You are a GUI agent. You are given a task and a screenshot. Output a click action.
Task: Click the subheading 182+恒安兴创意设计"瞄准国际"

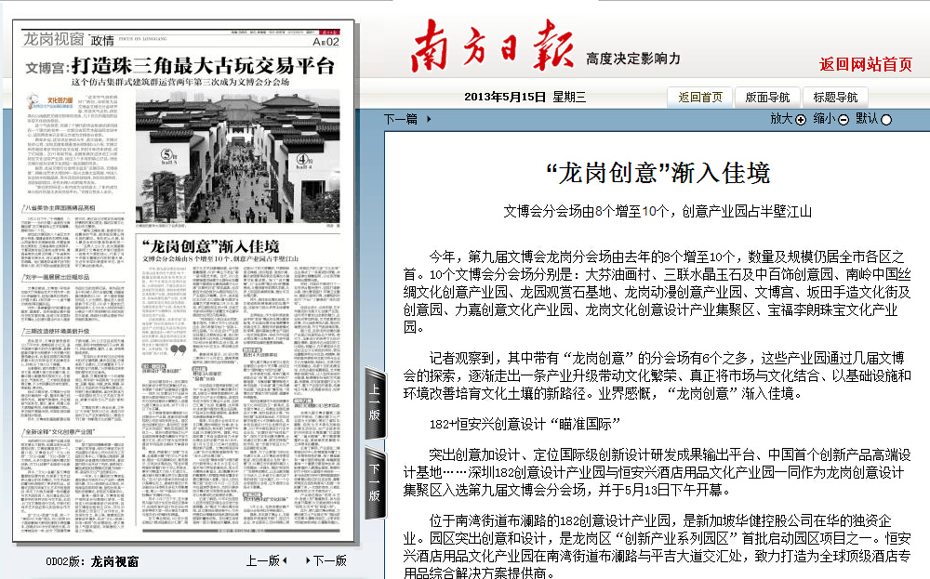525,424
